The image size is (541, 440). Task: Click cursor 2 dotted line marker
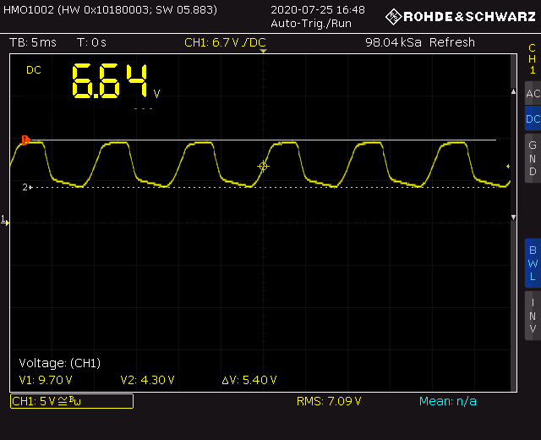coord(27,187)
